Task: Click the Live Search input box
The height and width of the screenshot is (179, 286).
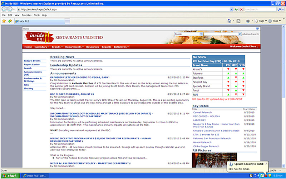Action: [261, 9]
